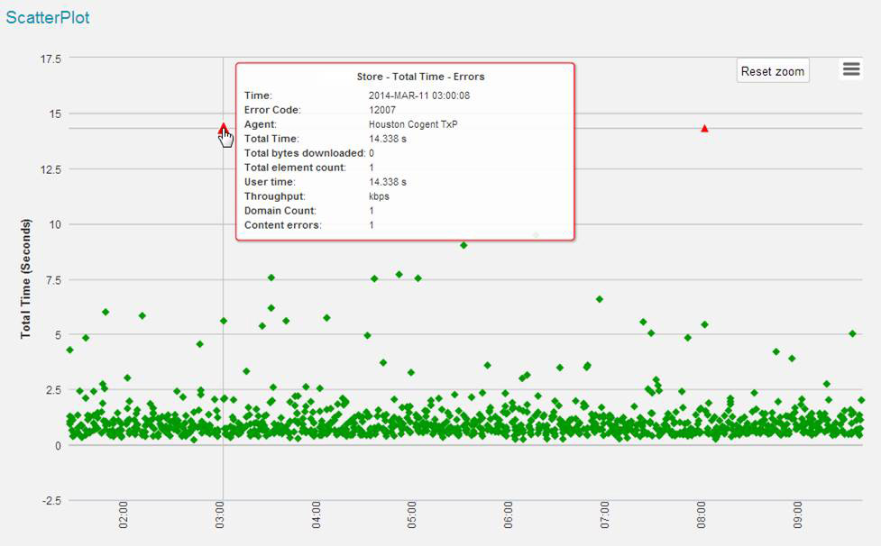Click green diamond at 6.6 seconds near 07:00
Image resolution: width=881 pixels, height=546 pixels.
[599, 299]
